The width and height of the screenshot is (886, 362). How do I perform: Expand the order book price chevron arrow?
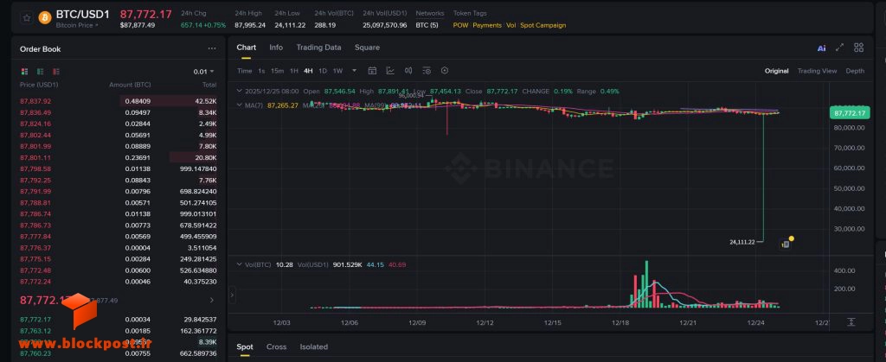pyautogui.click(x=212, y=300)
